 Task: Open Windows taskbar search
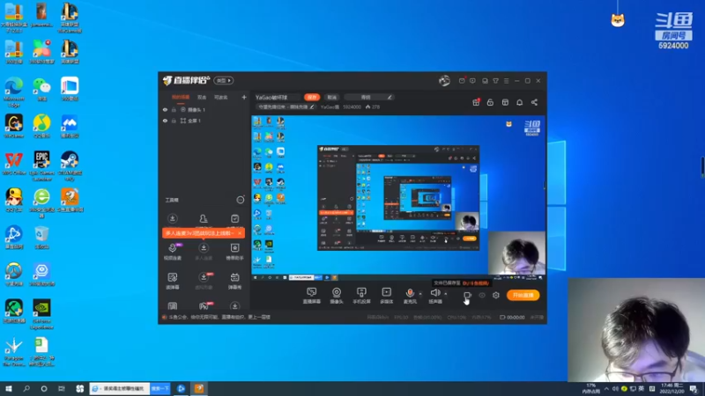click(26, 388)
